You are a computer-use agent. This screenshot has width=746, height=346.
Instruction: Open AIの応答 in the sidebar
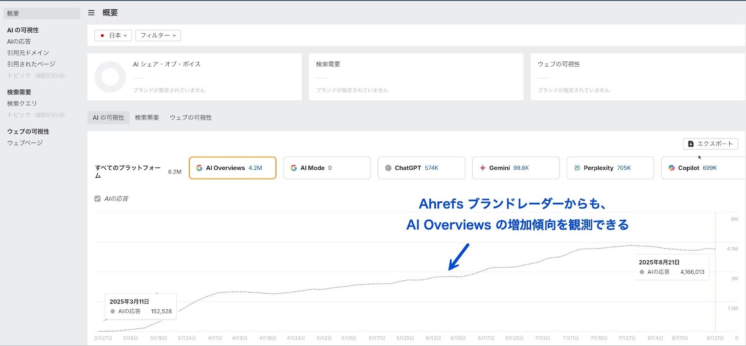[x=19, y=42]
